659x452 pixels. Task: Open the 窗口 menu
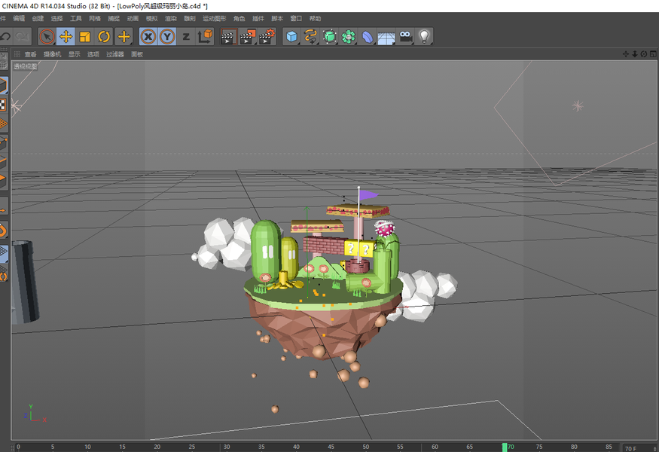(296, 19)
